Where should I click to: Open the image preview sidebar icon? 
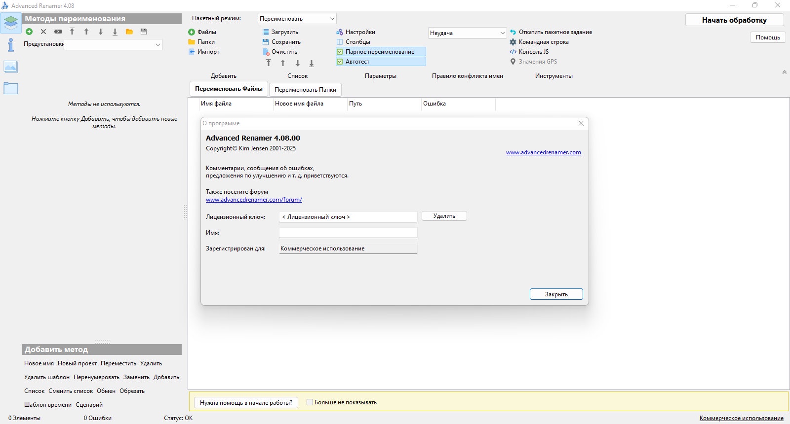[11, 67]
